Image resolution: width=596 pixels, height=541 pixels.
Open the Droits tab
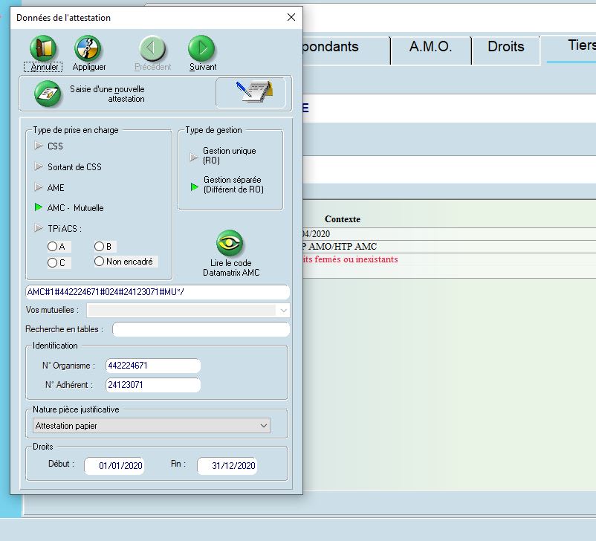505,47
